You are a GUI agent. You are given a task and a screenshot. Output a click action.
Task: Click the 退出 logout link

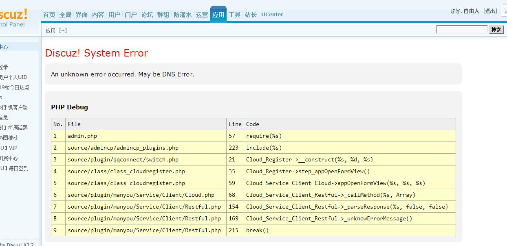point(490,11)
